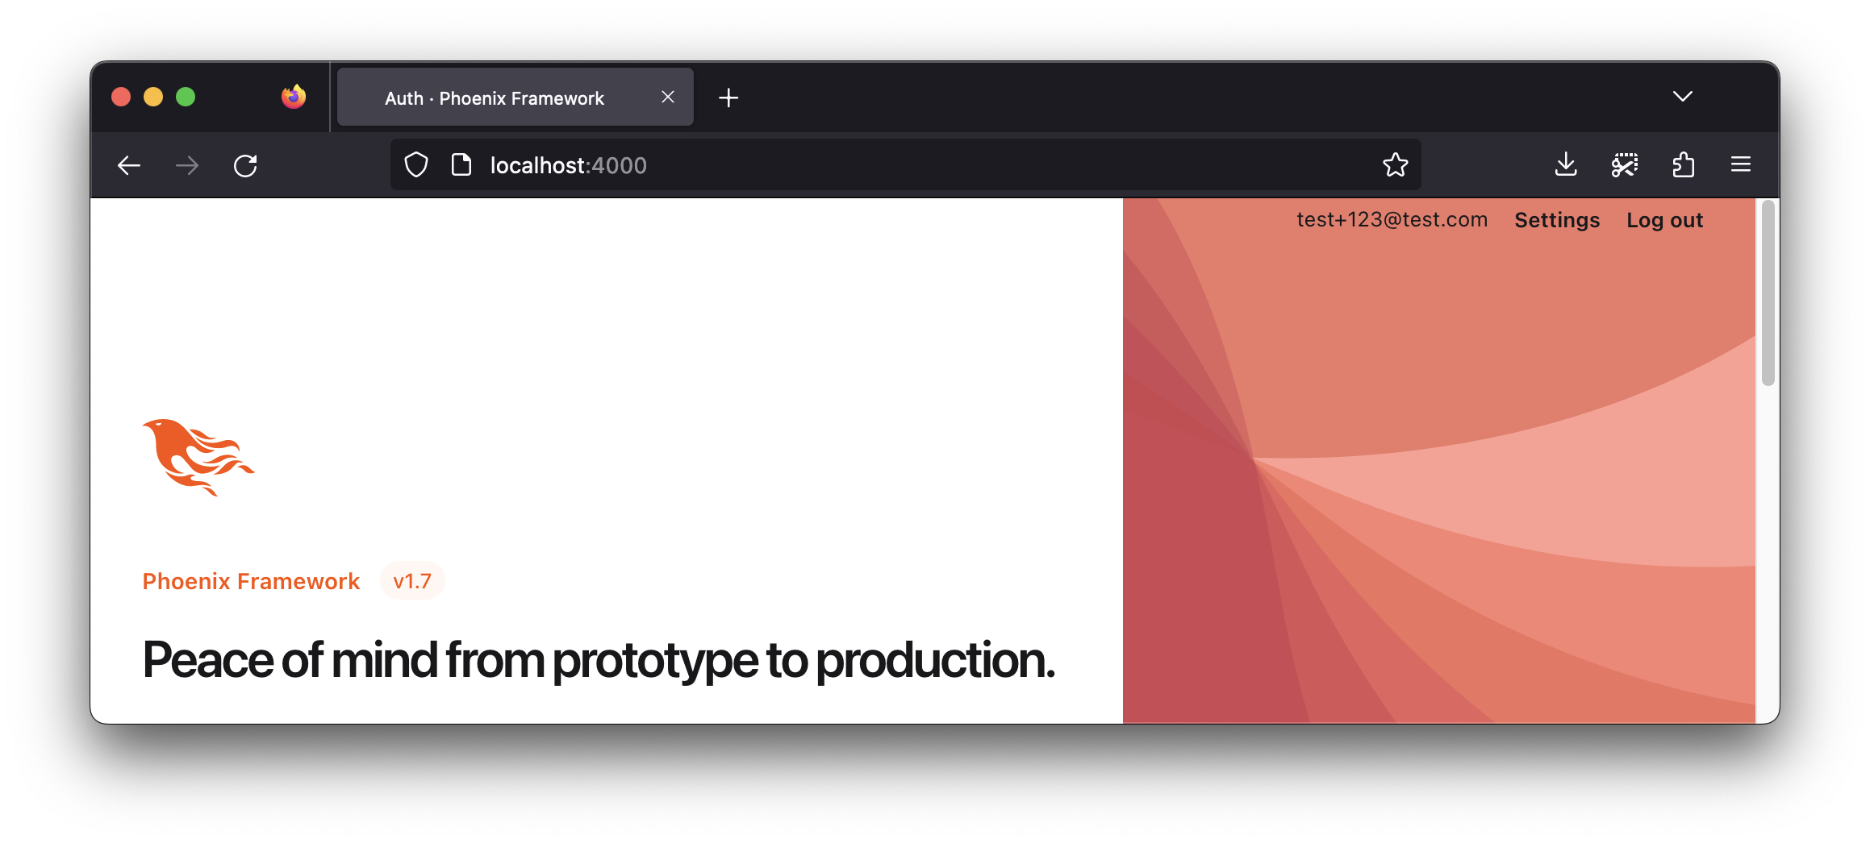
Task: Maximize the window with green button
Action: [x=186, y=97]
